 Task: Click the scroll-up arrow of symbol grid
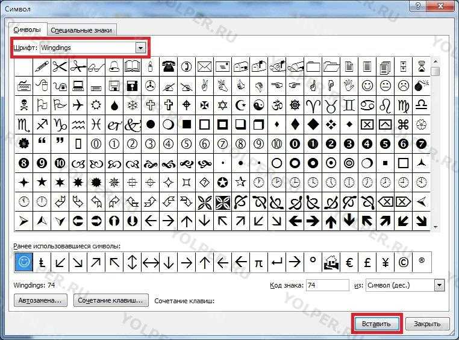coord(436,61)
